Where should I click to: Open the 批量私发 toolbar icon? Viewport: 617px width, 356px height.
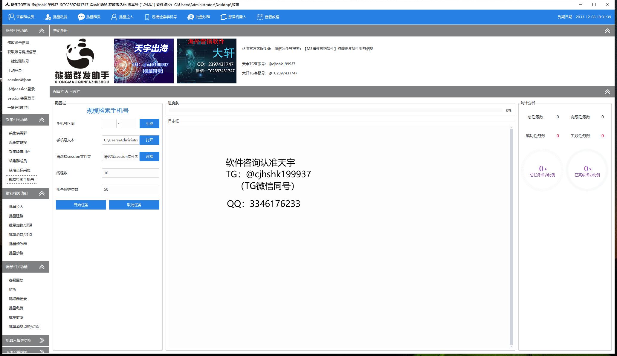tap(48, 17)
